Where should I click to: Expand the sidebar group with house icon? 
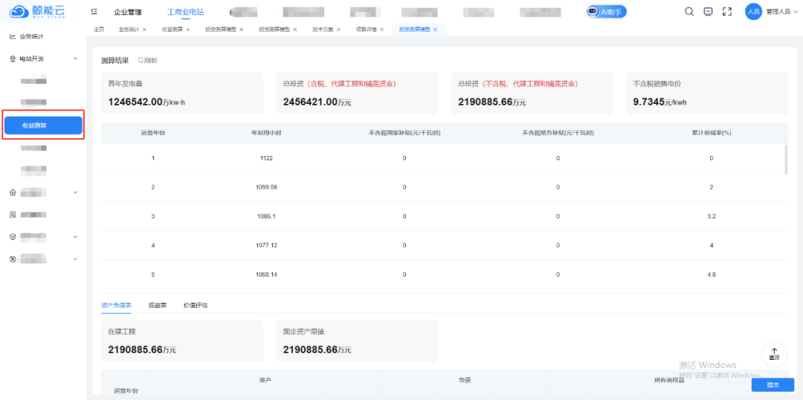pyautogui.click(x=75, y=193)
